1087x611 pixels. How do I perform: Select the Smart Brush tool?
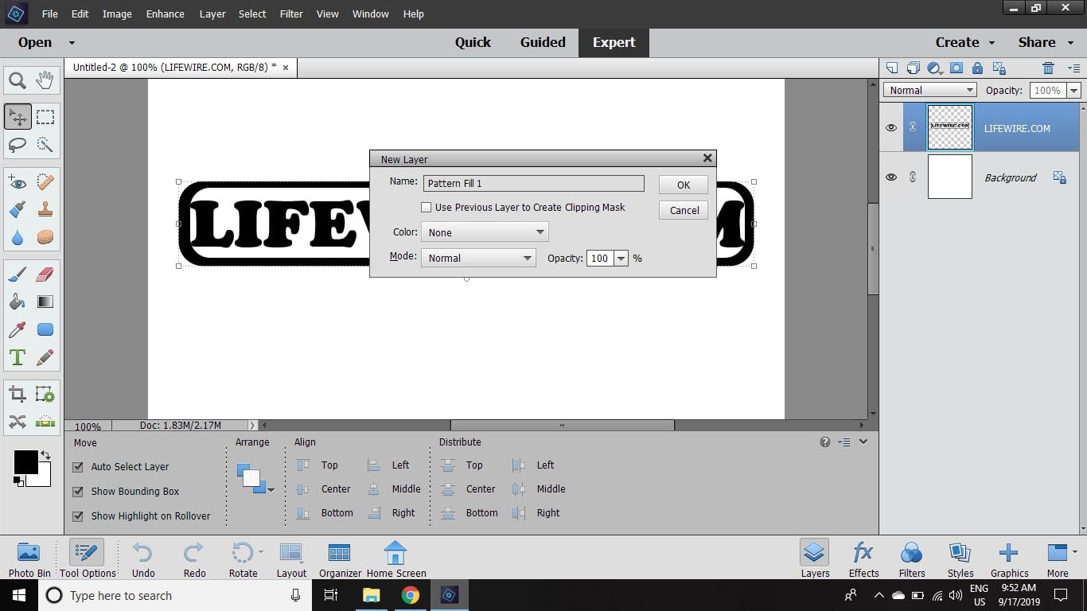click(x=18, y=209)
